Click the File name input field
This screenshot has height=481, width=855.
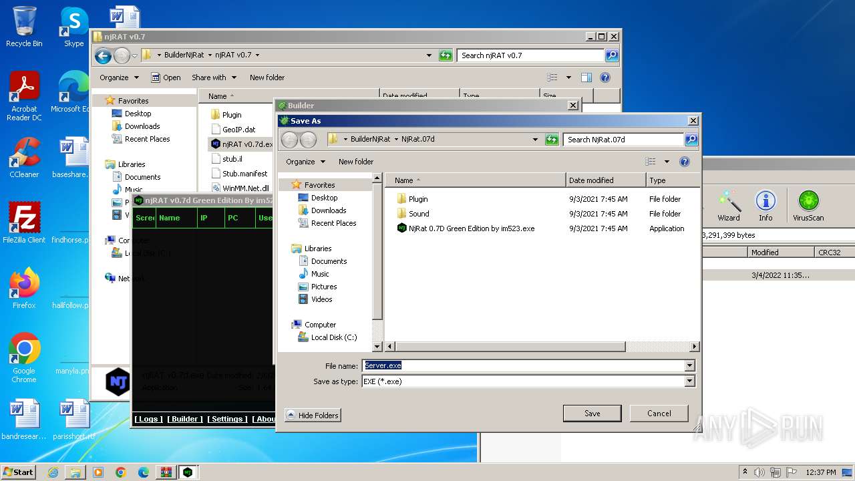[x=524, y=365]
